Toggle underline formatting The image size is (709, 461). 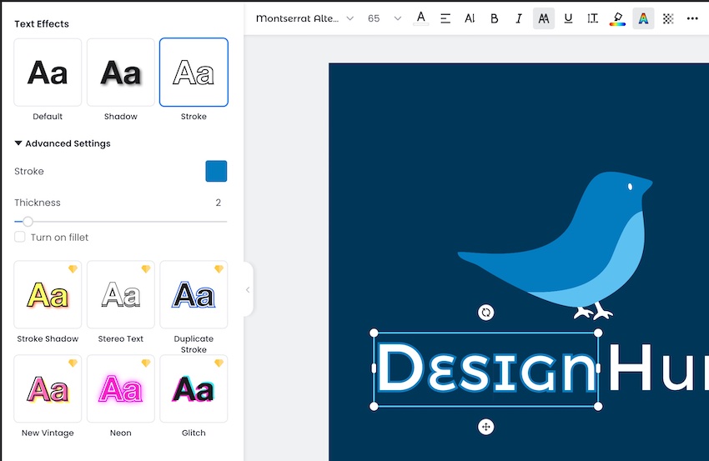pos(568,18)
